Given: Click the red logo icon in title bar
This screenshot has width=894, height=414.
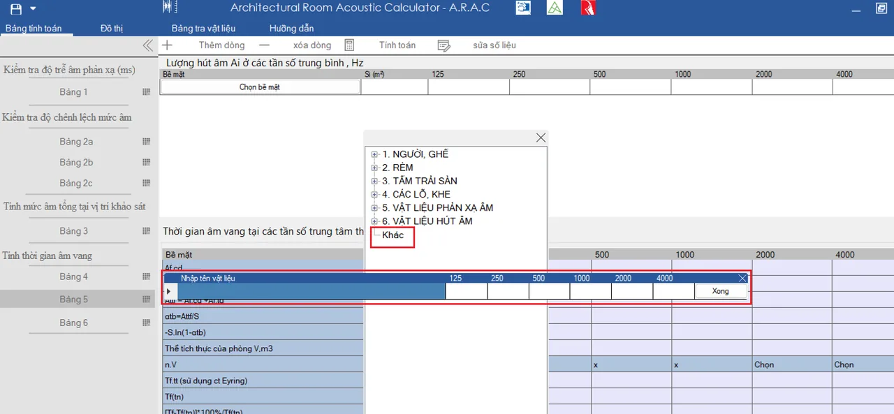Looking at the screenshot, I should point(588,8).
